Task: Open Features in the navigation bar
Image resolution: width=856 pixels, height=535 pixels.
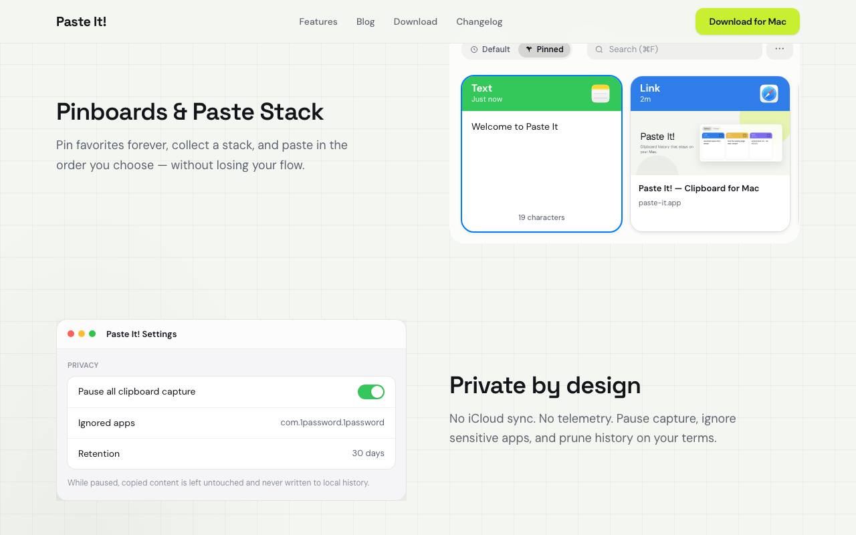Action: [318, 21]
